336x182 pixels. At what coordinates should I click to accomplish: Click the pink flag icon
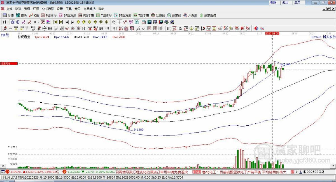(48, 22)
